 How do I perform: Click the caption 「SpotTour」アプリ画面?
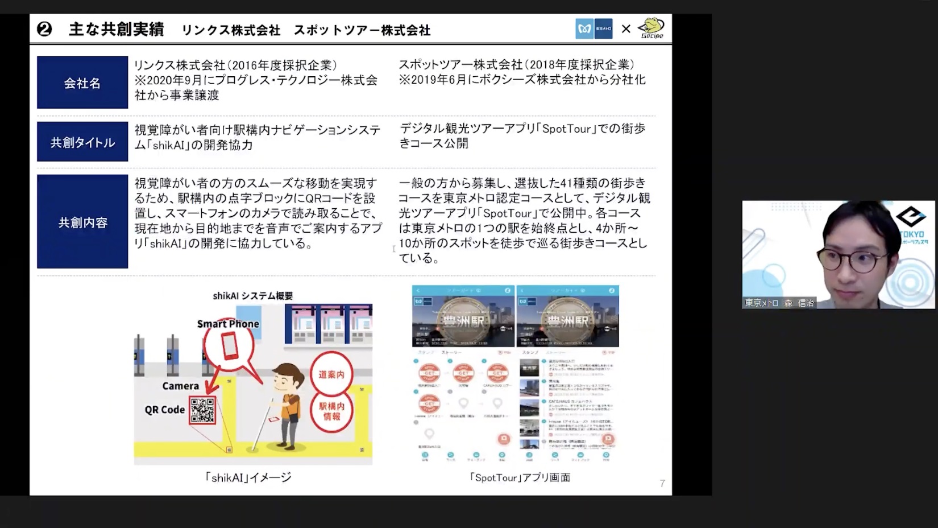[x=519, y=477]
